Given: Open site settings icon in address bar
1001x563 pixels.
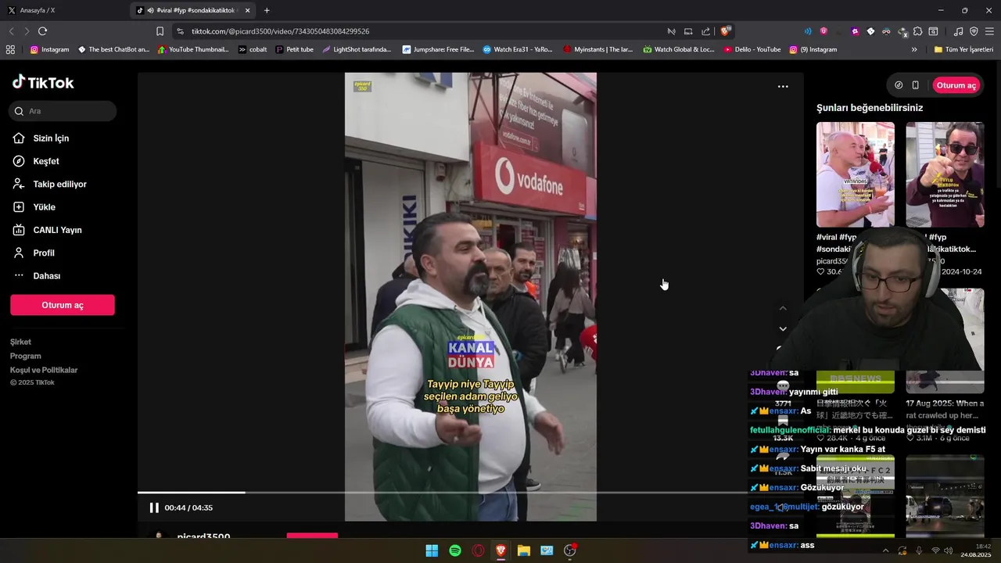Looking at the screenshot, I should coord(180,31).
